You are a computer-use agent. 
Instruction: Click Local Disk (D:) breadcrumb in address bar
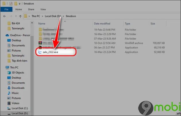click(53, 16)
